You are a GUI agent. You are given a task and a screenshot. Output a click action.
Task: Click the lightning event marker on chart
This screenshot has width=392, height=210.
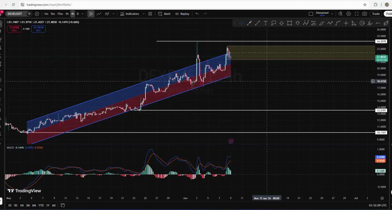231,141
